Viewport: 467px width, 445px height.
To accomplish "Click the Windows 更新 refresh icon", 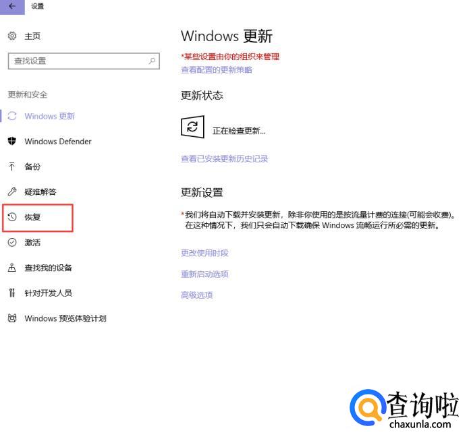I will click(x=12, y=116).
